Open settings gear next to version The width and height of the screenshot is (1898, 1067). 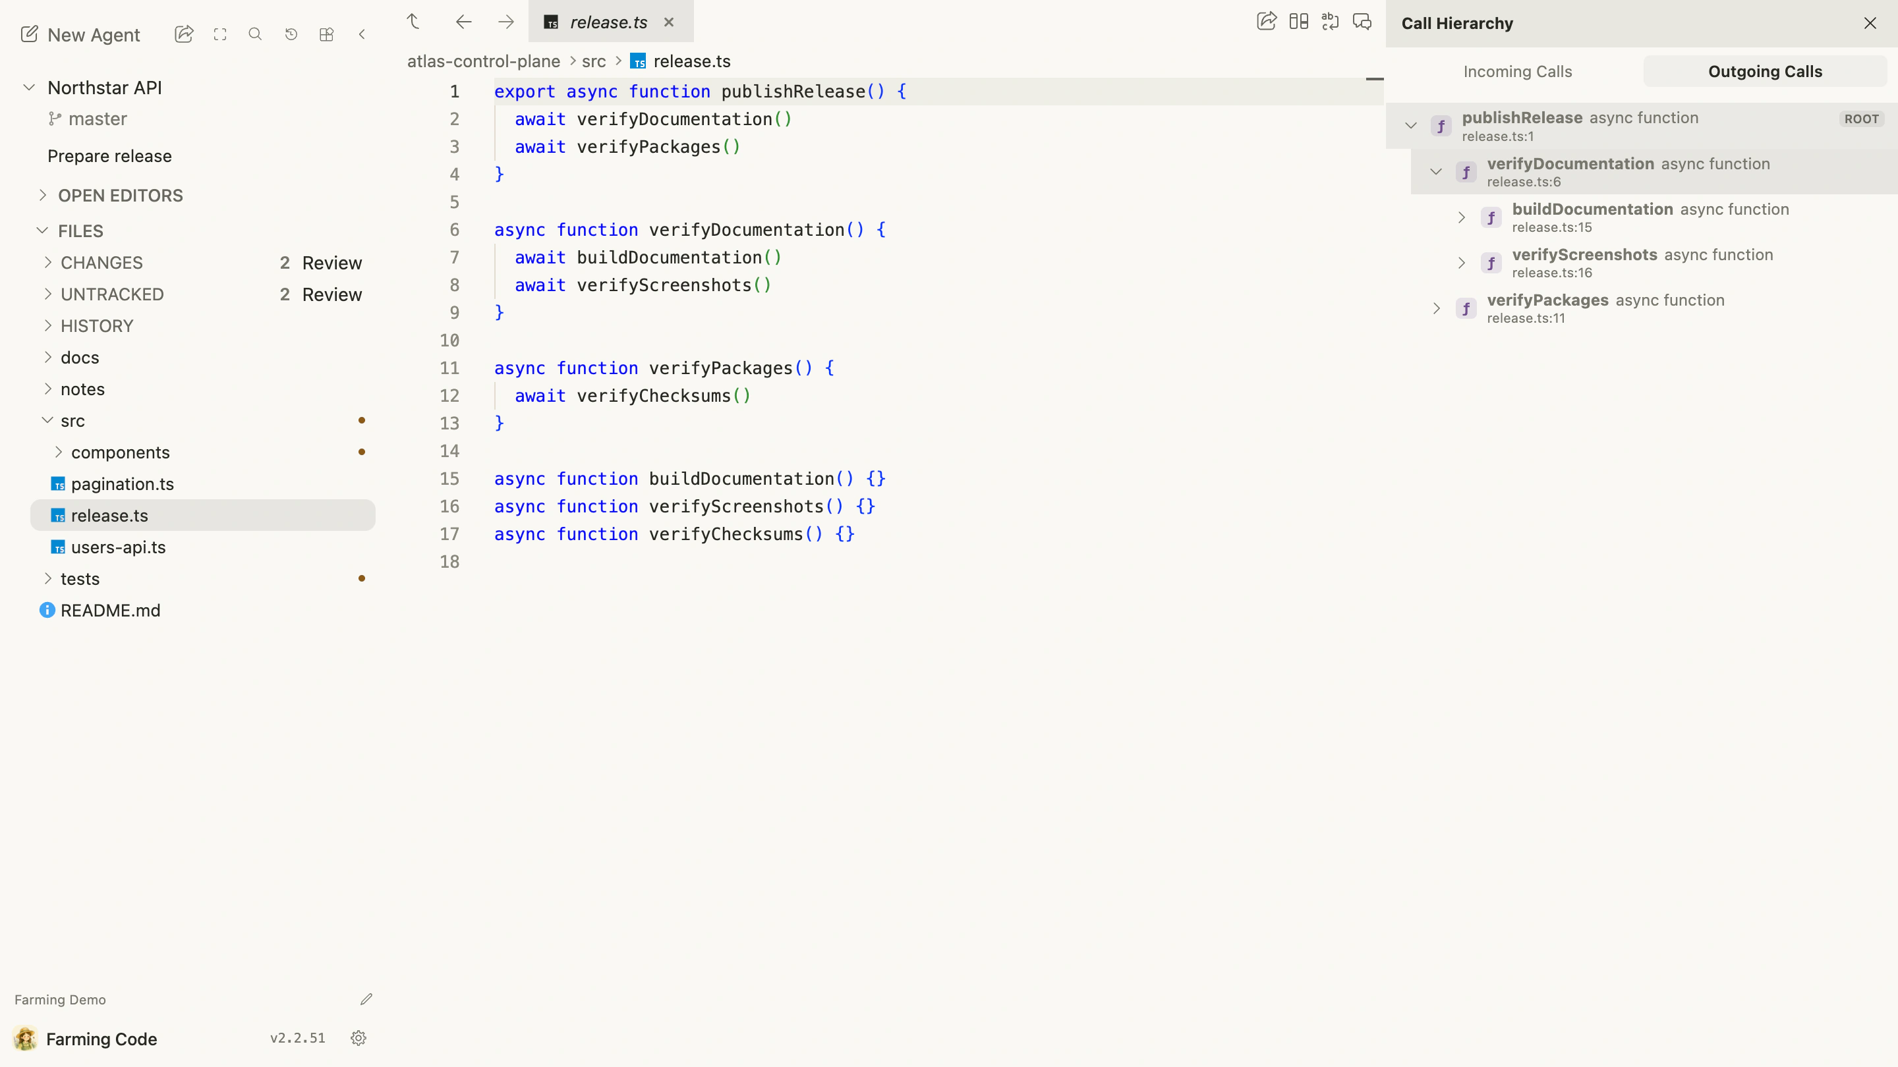[x=359, y=1038]
